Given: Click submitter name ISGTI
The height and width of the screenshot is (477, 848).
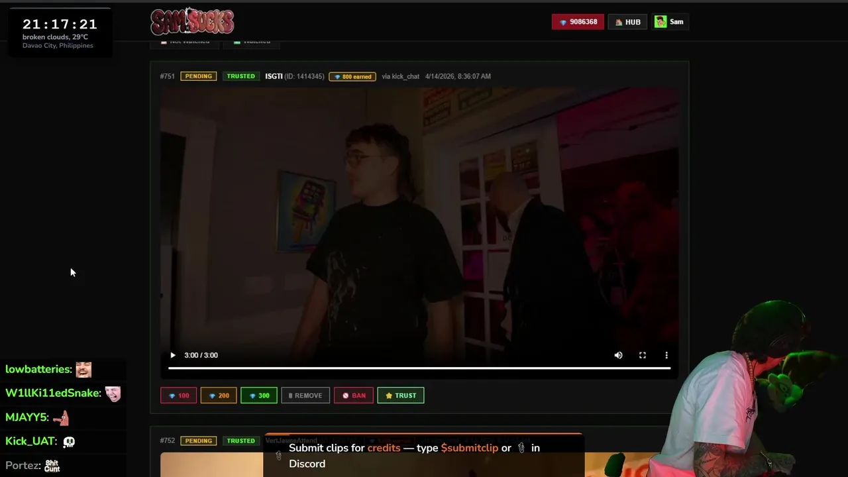Looking at the screenshot, I should coord(274,76).
